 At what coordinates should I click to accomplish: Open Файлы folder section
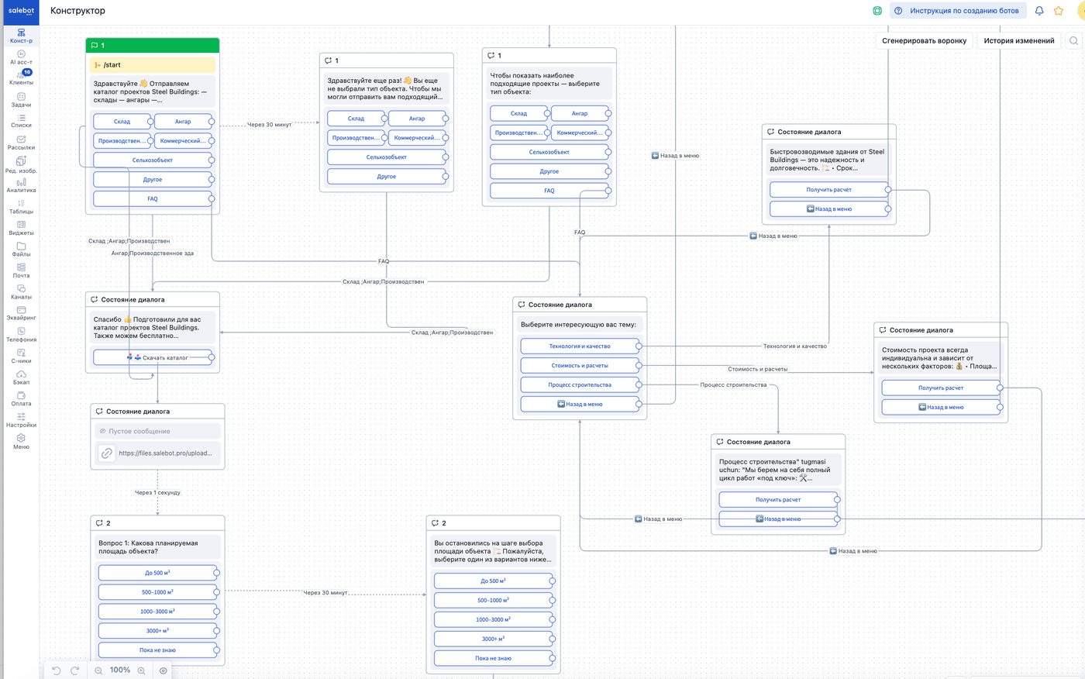[21, 250]
